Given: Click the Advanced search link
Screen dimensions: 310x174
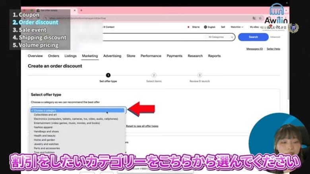Looking at the screenshot, I should 275,37.
